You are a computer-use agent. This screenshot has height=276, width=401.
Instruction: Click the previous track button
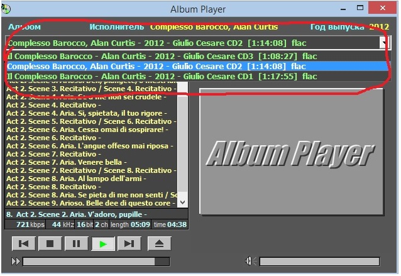pos(24,243)
